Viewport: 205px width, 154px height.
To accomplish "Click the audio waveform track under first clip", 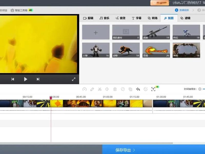I will (76, 110).
